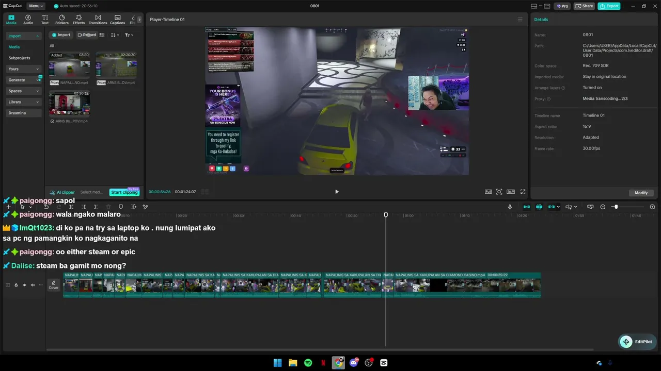Viewport: 661px width, 371px height.
Task: Click the Record button
Action: (x=87, y=35)
